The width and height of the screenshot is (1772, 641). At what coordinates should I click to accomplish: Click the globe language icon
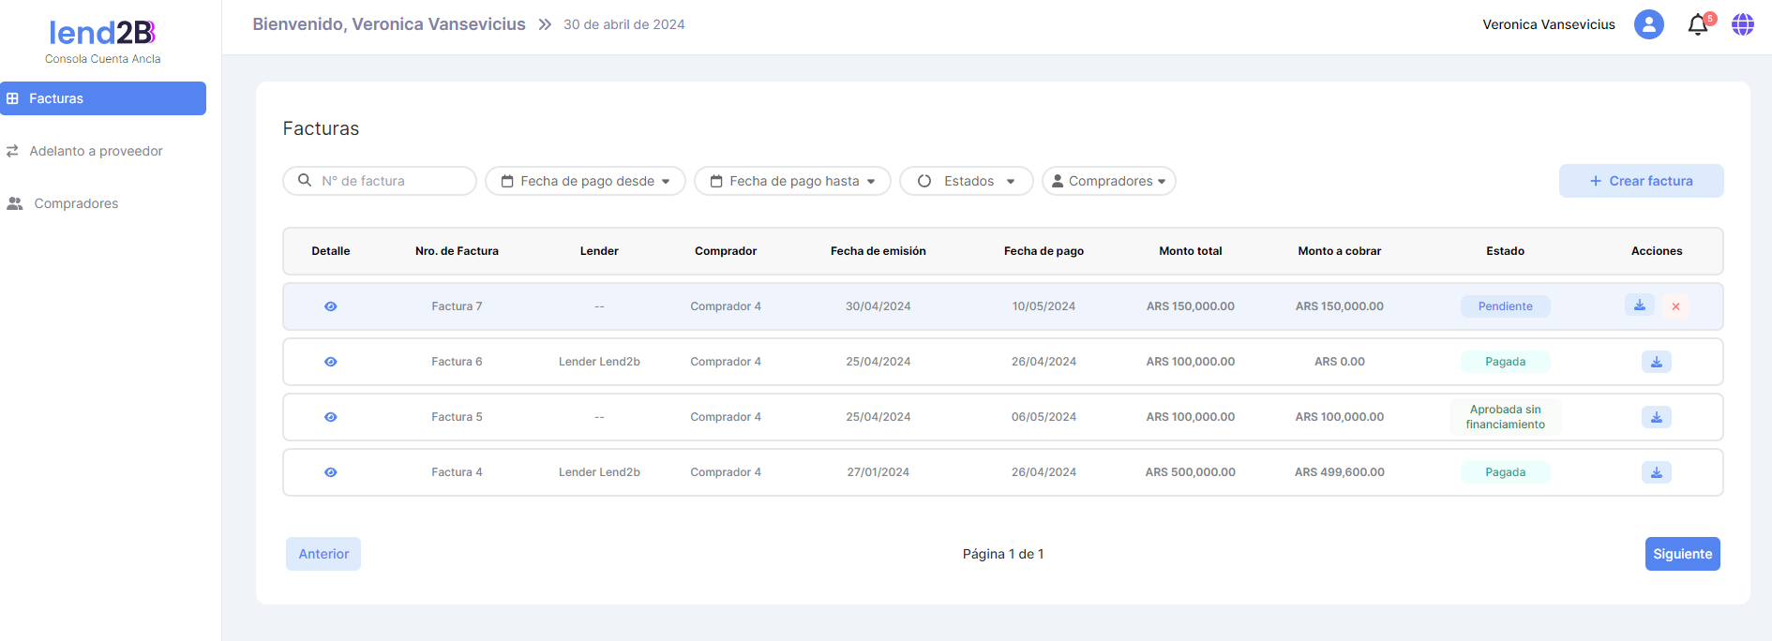pos(1742,24)
